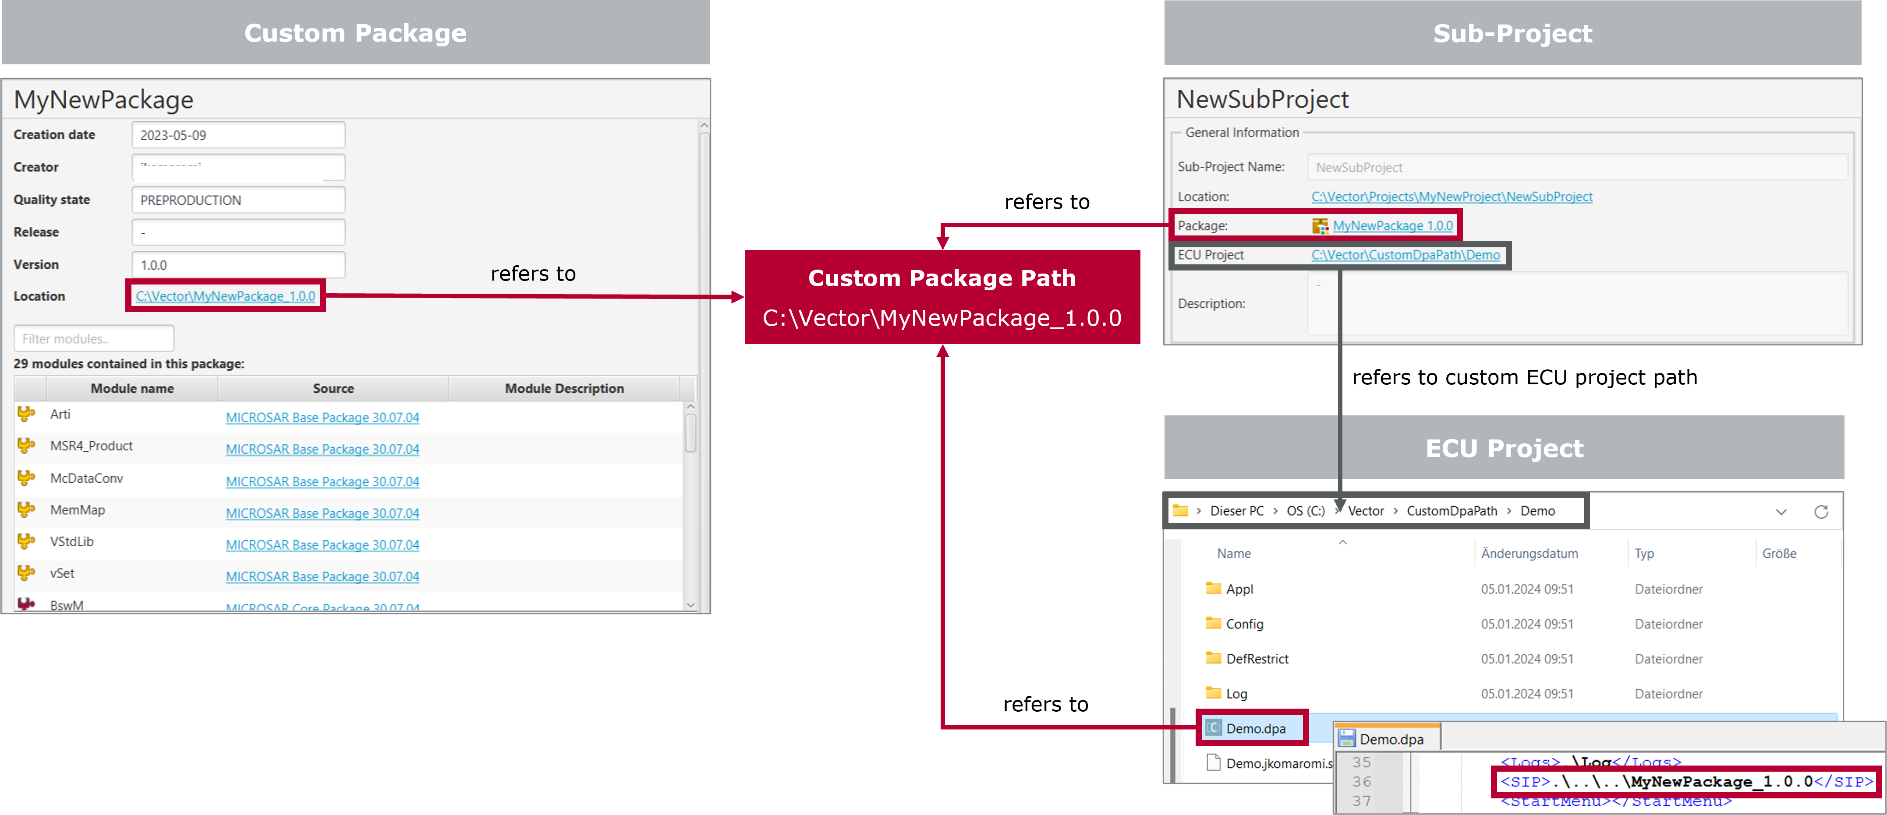
Task: Click the MemMap module icon
Action: click(x=26, y=509)
